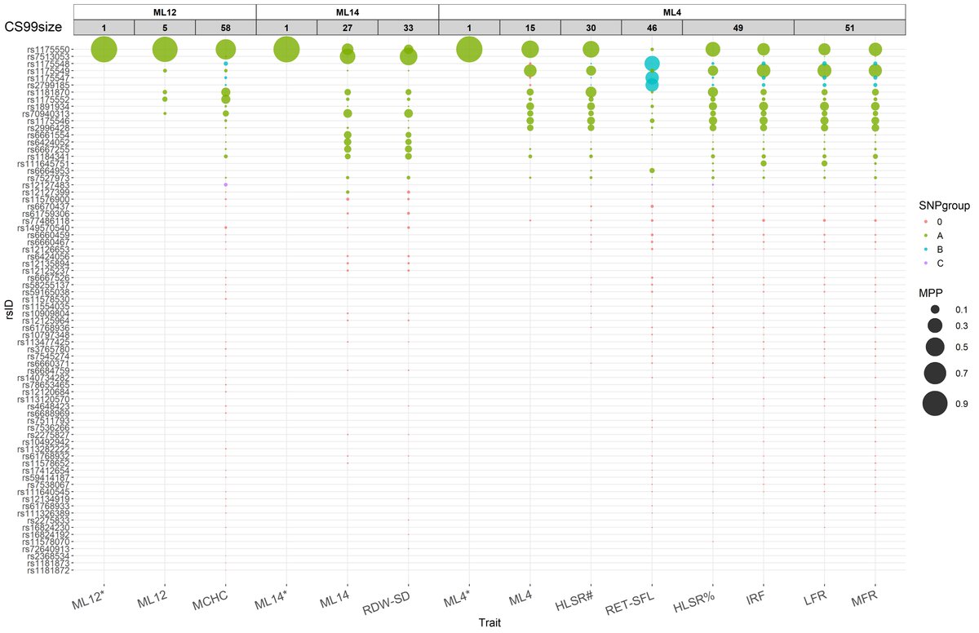Viewport: 979px width, 633px height.
Task: Click the CS99size row title
Action: tap(34, 27)
